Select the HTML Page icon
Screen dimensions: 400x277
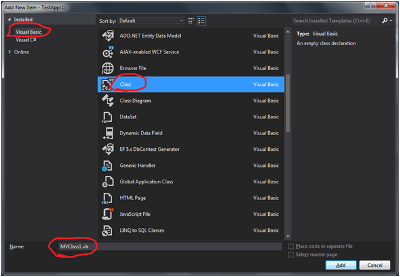pyautogui.click(x=107, y=198)
